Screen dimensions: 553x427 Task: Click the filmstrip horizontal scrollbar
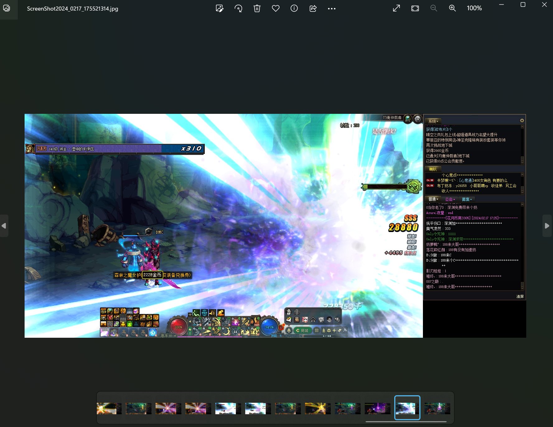coord(406,422)
